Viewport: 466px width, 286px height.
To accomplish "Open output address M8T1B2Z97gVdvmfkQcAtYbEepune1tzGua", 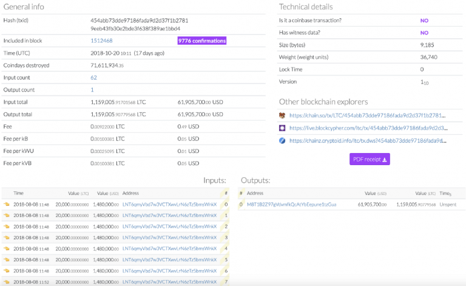I will [291, 205].
